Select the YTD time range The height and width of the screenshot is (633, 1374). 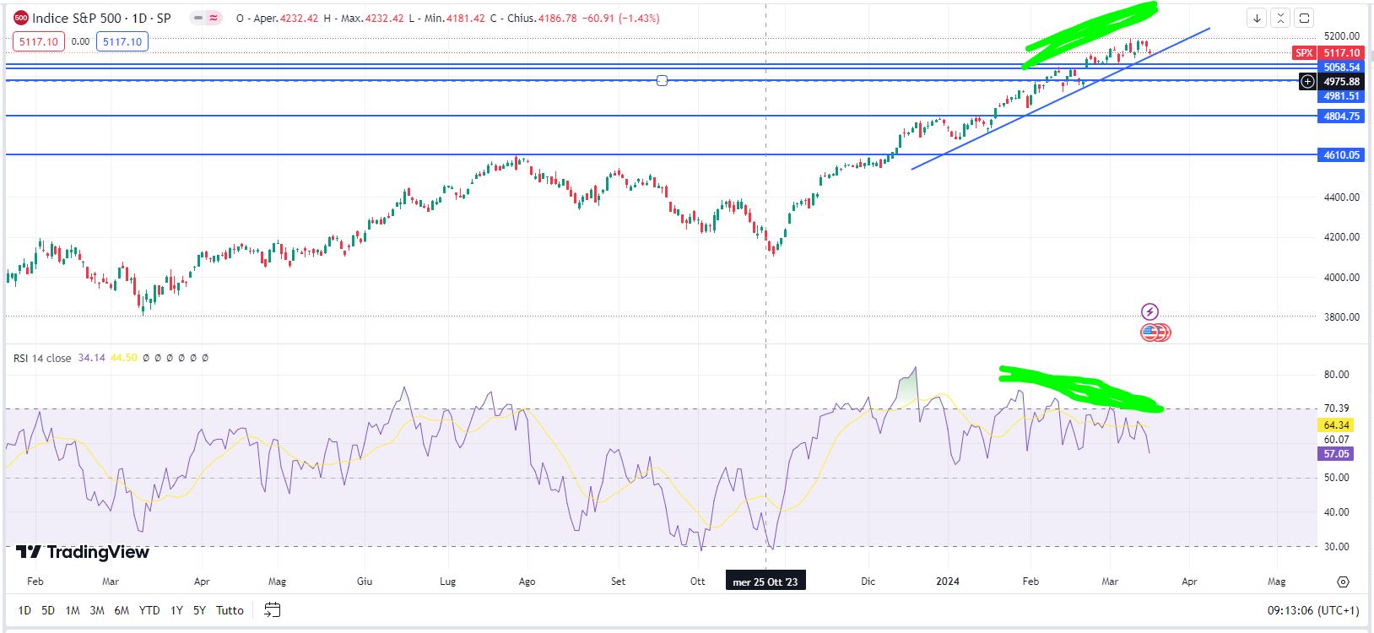pos(149,610)
